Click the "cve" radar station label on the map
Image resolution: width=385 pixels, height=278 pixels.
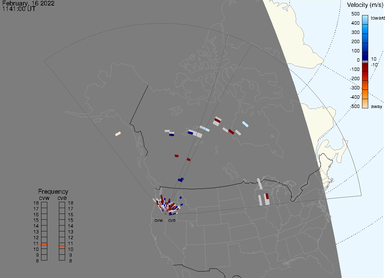[x=172, y=220]
